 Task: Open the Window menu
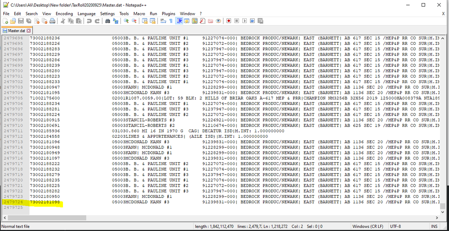point(187,13)
